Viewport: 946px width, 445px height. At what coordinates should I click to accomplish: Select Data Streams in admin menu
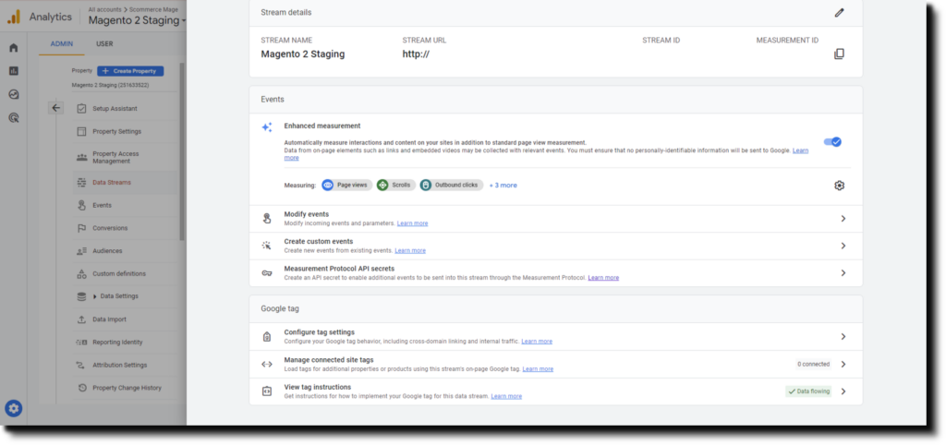pyautogui.click(x=112, y=182)
